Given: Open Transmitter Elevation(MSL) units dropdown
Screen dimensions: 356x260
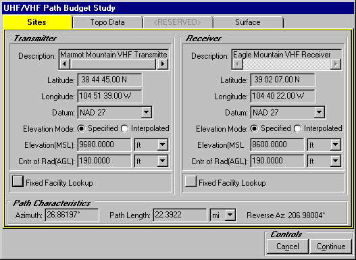Looking at the screenshot, I should coord(163,145).
